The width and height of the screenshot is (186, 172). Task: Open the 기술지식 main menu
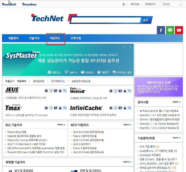[34, 38]
